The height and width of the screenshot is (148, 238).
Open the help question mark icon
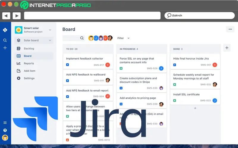tap(5, 130)
